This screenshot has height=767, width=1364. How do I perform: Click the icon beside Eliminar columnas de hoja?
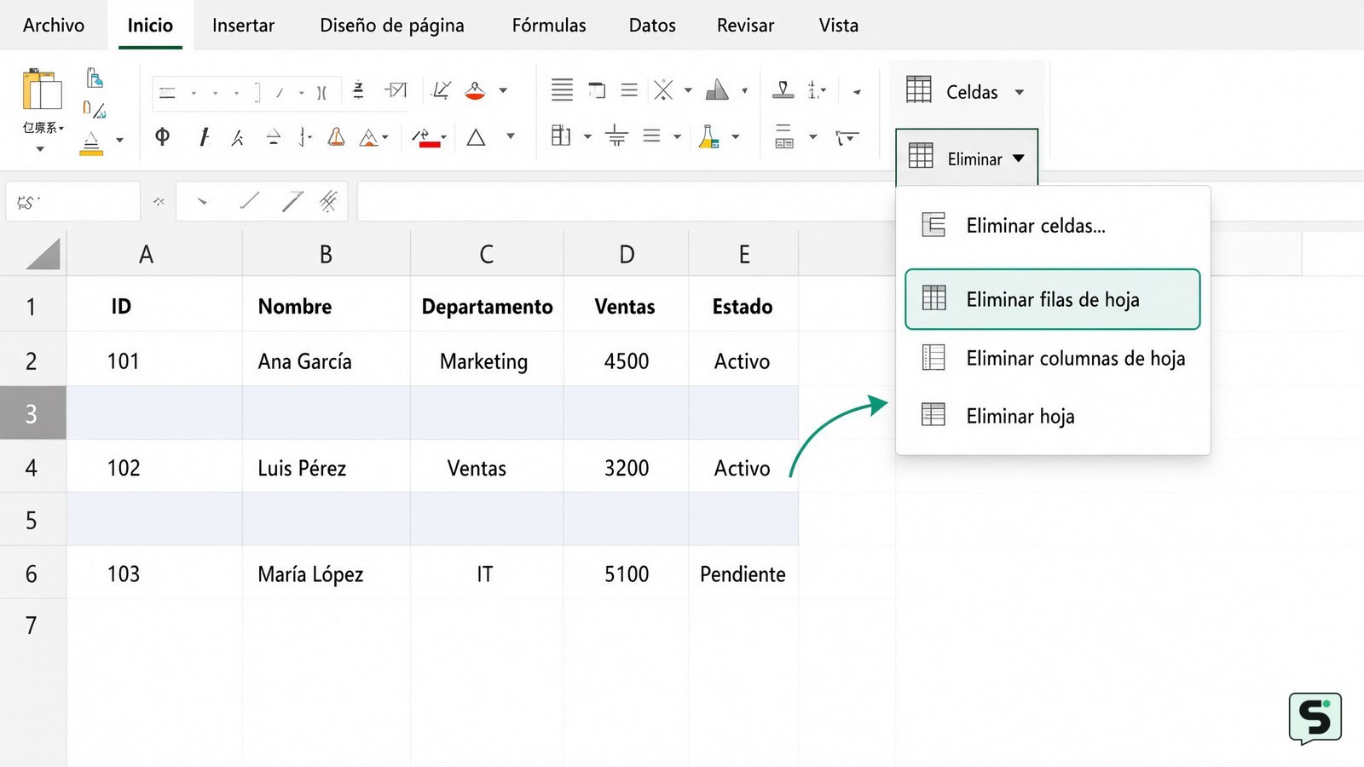(x=933, y=357)
